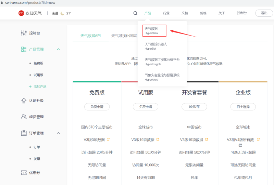Click 添加产品 in the sidebar
Image resolution: width=274 pixels, height=185 pixels.
(40, 87)
